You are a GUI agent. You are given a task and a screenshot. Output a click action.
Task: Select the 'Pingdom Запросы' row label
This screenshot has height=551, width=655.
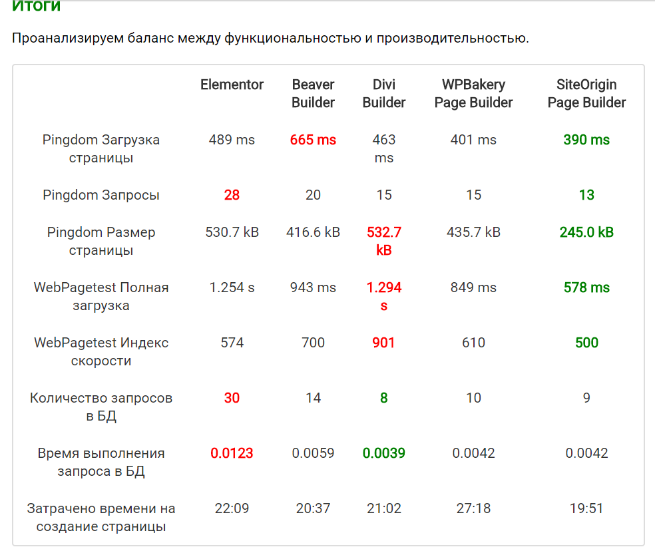(x=101, y=195)
